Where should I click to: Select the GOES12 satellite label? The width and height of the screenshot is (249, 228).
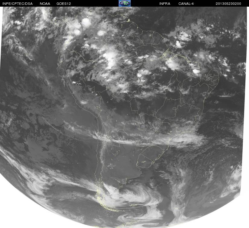click(64, 4)
